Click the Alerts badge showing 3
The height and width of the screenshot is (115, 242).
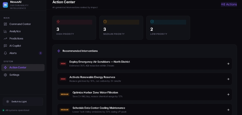[x=41, y=53]
